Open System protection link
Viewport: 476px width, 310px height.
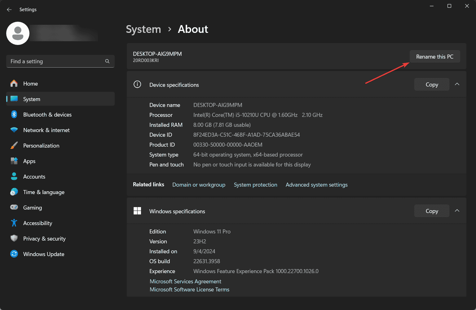(x=255, y=184)
